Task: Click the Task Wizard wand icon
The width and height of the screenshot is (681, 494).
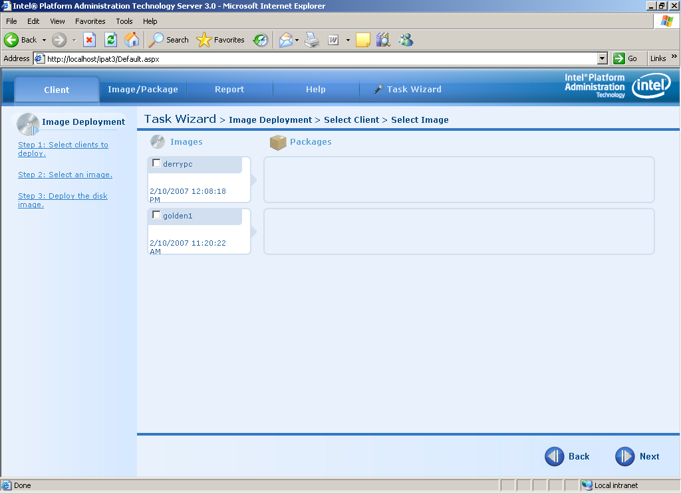Action: (378, 90)
